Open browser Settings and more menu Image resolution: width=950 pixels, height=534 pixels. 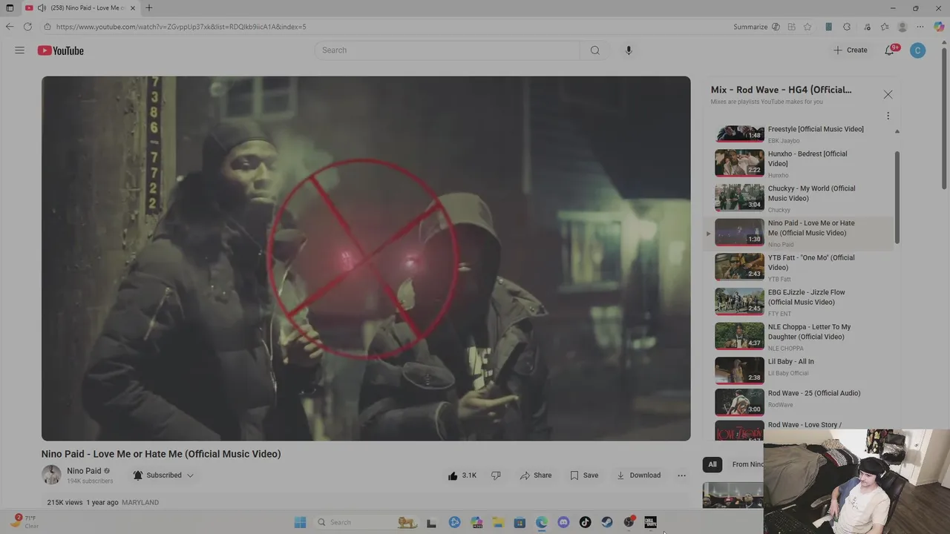click(920, 27)
